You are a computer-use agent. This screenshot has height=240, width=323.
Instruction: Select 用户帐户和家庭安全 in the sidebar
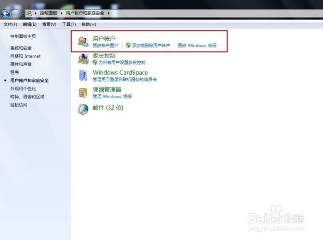click(x=30, y=81)
